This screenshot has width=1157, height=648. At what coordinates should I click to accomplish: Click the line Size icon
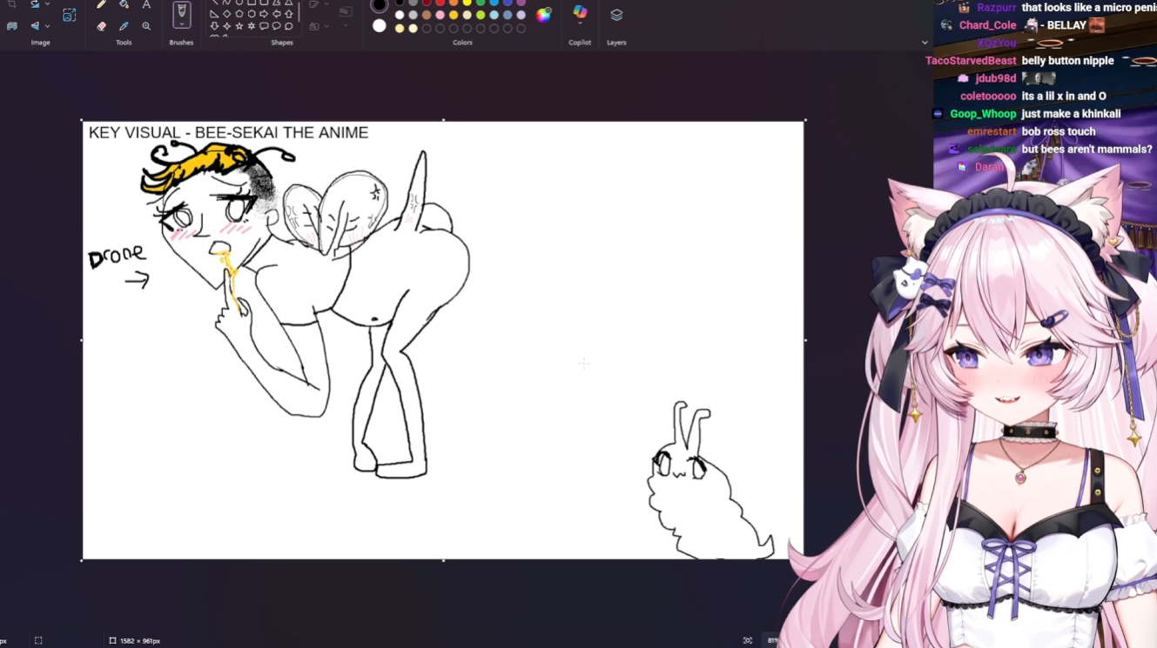click(x=346, y=12)
